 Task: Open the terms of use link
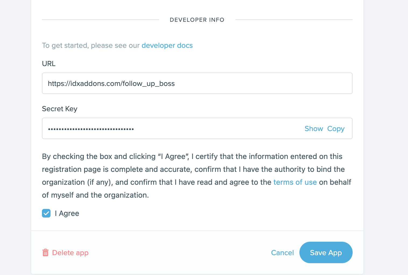pyautogui.click(x=295, y=182)
